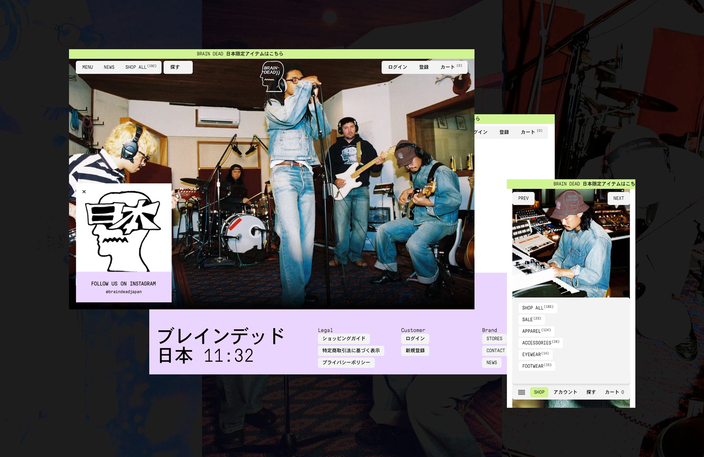
Task: Open ショッピングガイド under Legal
Action: (x=344, y=339)
